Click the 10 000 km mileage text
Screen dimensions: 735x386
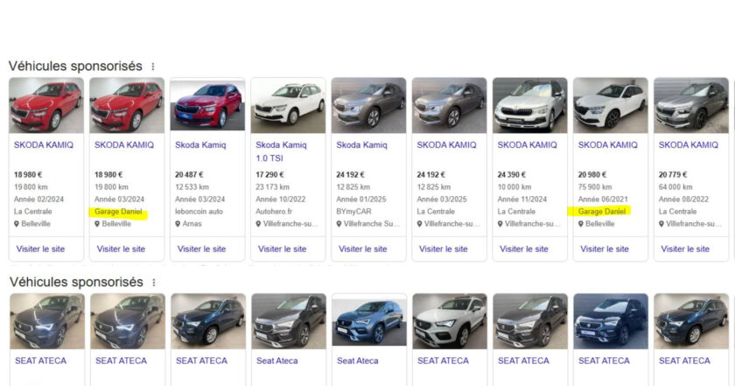514,187
